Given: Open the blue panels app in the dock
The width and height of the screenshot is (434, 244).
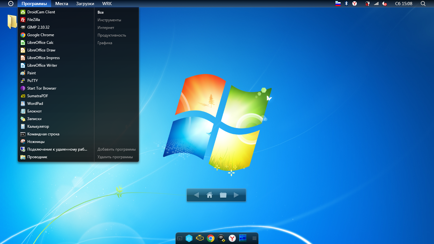Looking at the screenshot, I should pyautogui.click(x=243, y=238).
